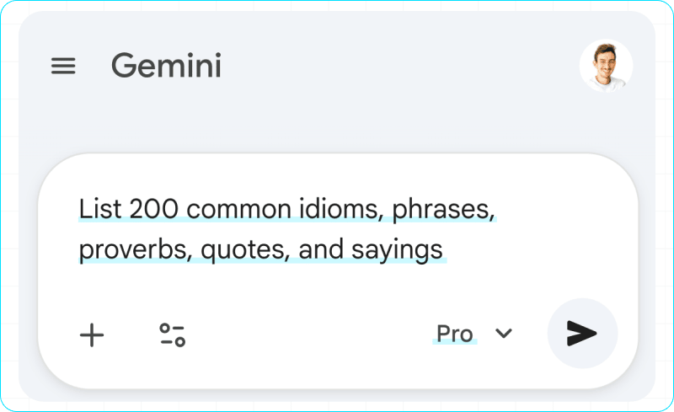674x412 pixels.
Task: Click the plus icon to add files
Action: tap(92, 334)
